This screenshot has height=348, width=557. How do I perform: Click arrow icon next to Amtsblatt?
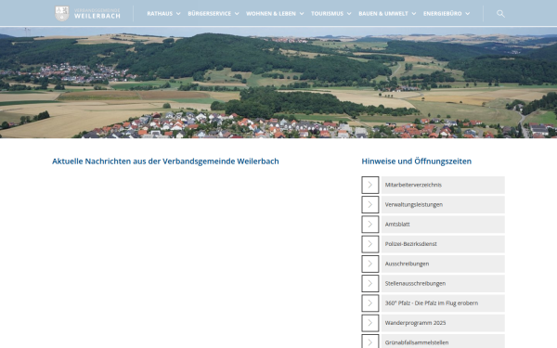click(x=370, y=225)
